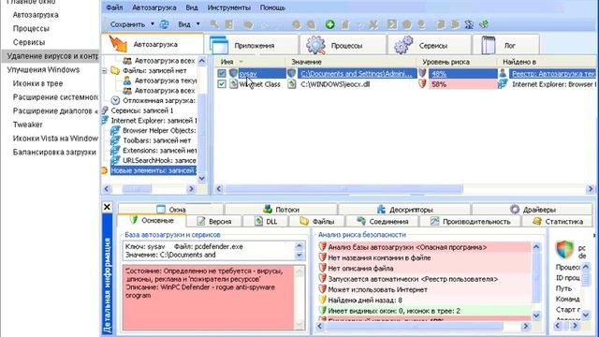The width and height of the screenshot is (599, 337).
Task: Click the last toolbar icon with green arrows
Action: 484,24
